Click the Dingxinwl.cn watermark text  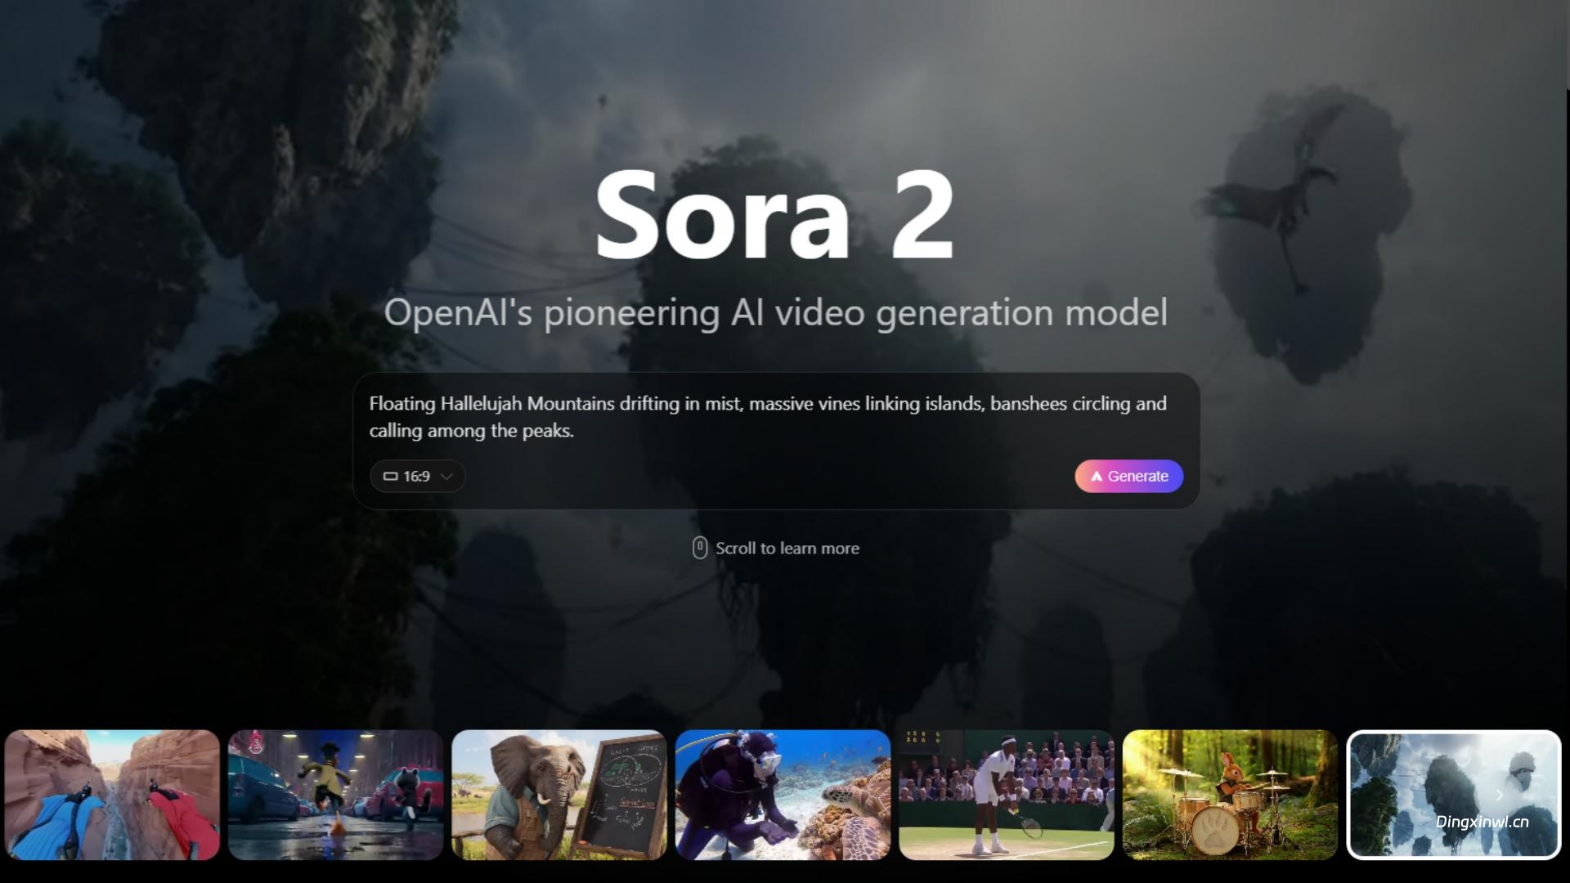point(1482,822)
